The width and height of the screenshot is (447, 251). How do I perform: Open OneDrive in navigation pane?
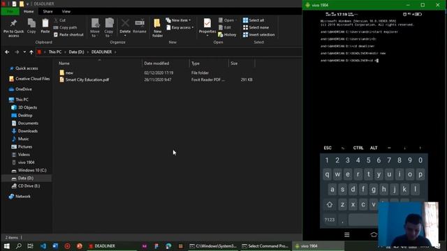click(20, 89)
